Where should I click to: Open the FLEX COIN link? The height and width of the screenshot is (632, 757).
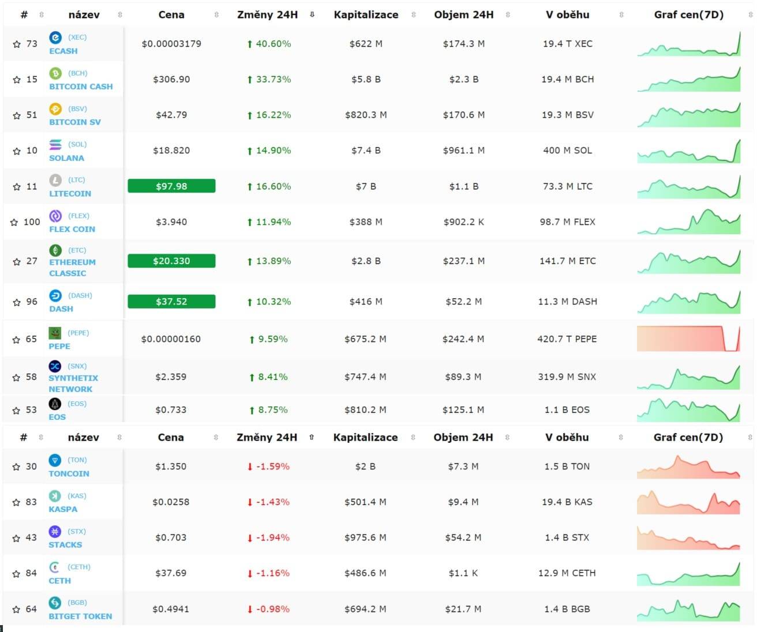point(72,229)
